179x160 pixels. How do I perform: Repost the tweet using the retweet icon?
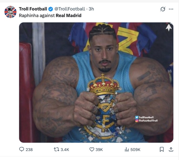click(x=57, y=149)
